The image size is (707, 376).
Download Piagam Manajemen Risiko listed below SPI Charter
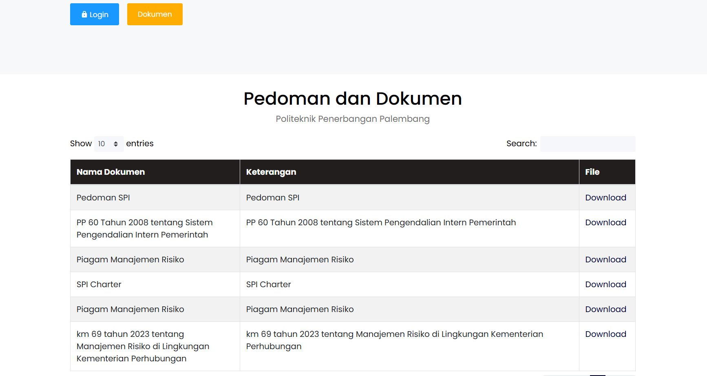[605, 309]
